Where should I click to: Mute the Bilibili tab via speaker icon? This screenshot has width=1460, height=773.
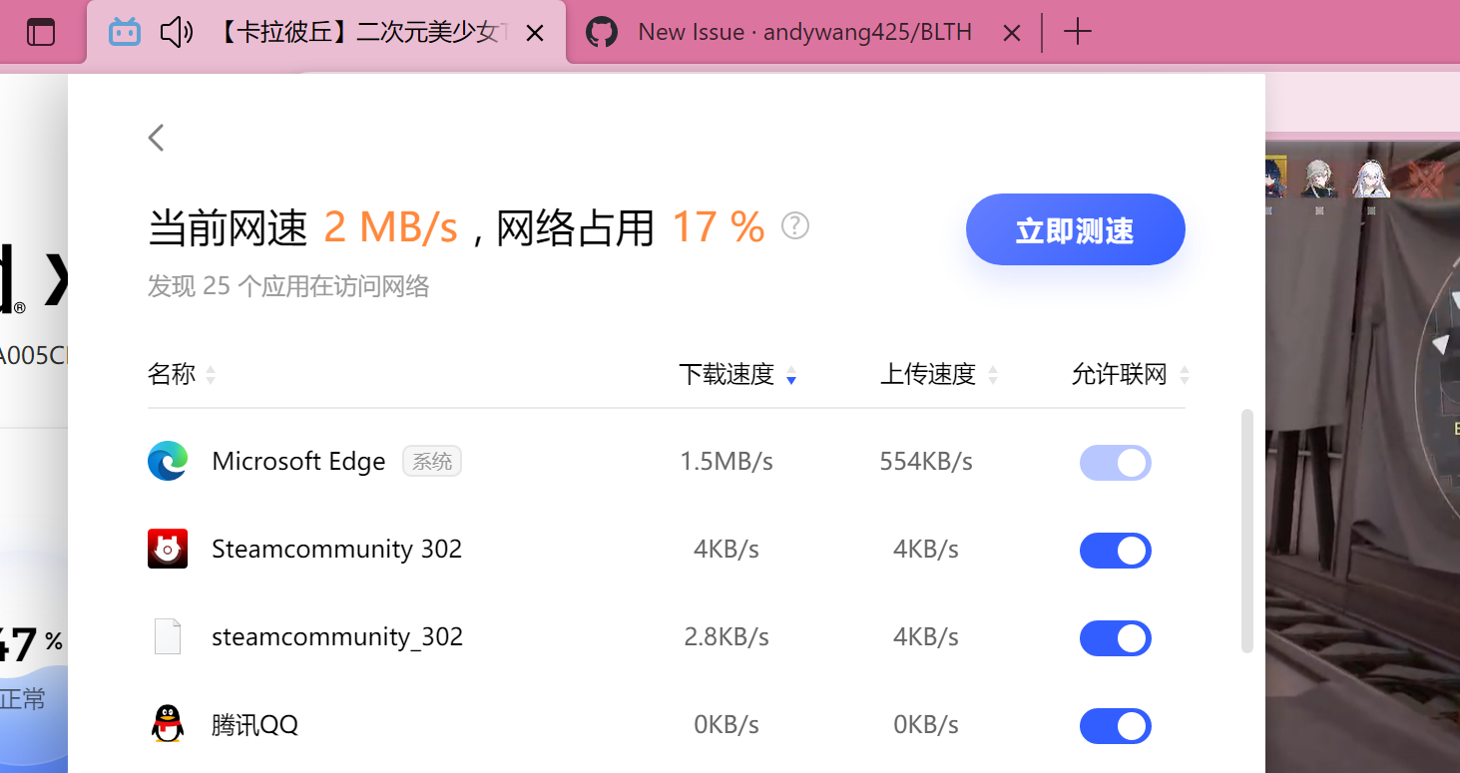coord(177,32)
